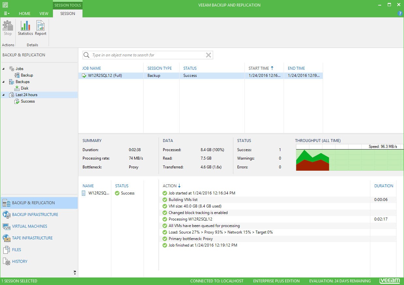Collapse the Backups tree node
Viewport: 404px width, 285px height.
click(x=4, y=82)
